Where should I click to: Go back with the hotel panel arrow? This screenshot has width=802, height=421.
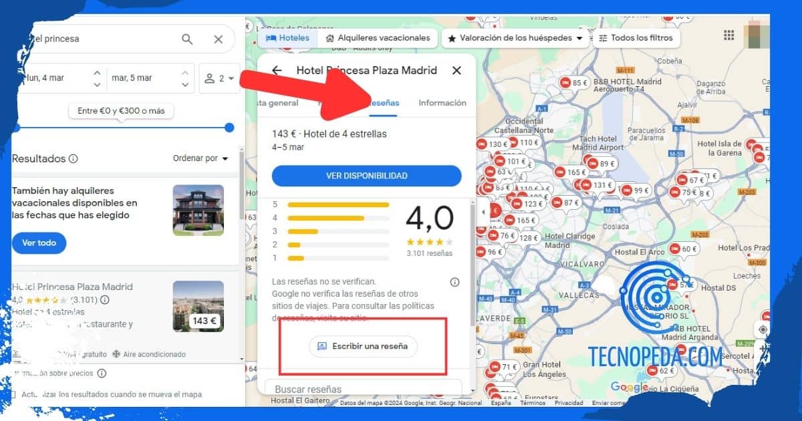pyautogui.click(x=277, y=70)
